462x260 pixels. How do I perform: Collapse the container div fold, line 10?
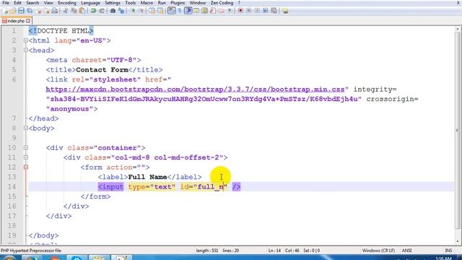[26, 147]
